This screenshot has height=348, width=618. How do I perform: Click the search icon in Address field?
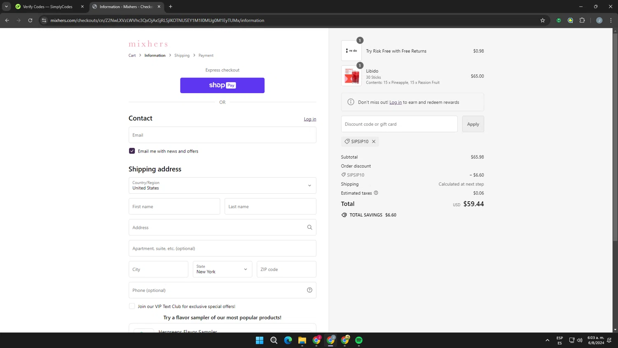click(x=309, y=227)
